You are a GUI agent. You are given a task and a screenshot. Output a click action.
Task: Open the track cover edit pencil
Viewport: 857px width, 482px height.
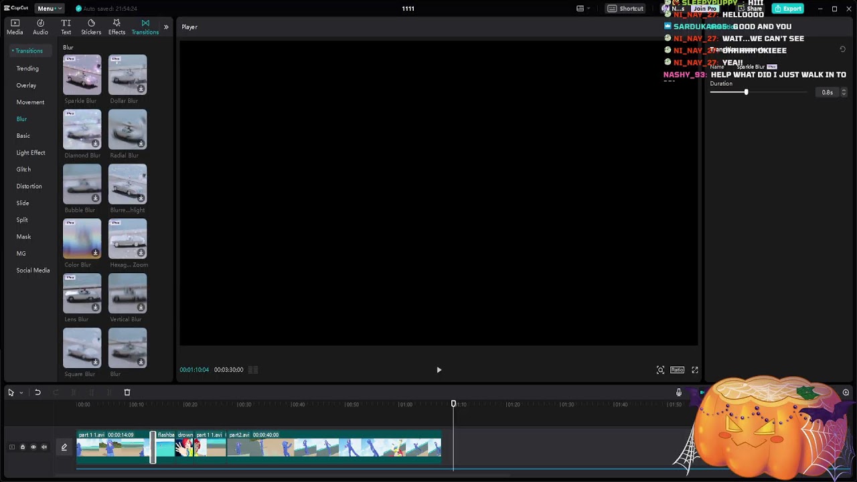point(64,447)
